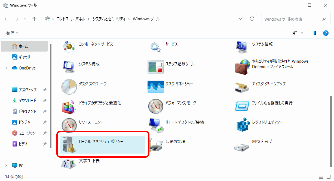This screenshot has height=181, width=334.
Task: Go to コントロール パネル in the address bar
Action: click(x=71, y=19)
